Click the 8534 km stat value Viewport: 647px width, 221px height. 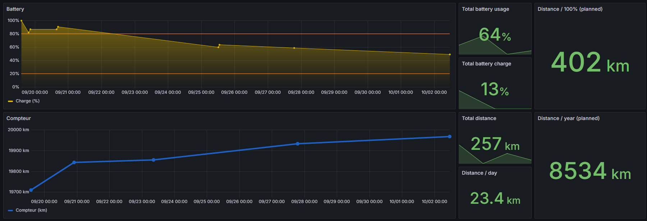pos(590,171)
